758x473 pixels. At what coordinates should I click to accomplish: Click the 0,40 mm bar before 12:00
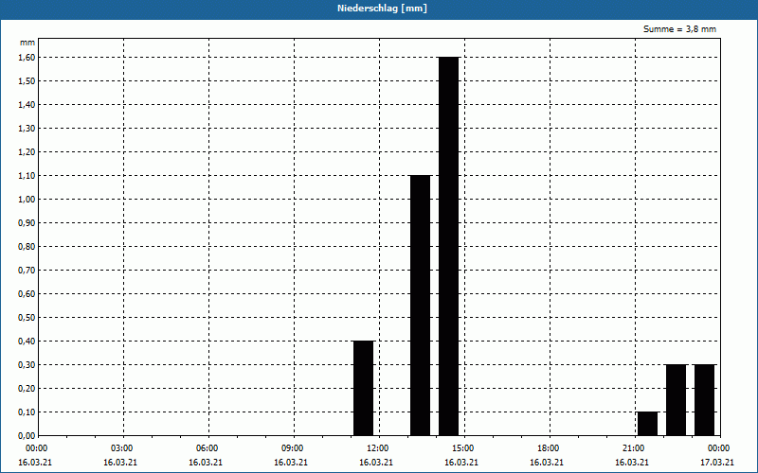364,388
